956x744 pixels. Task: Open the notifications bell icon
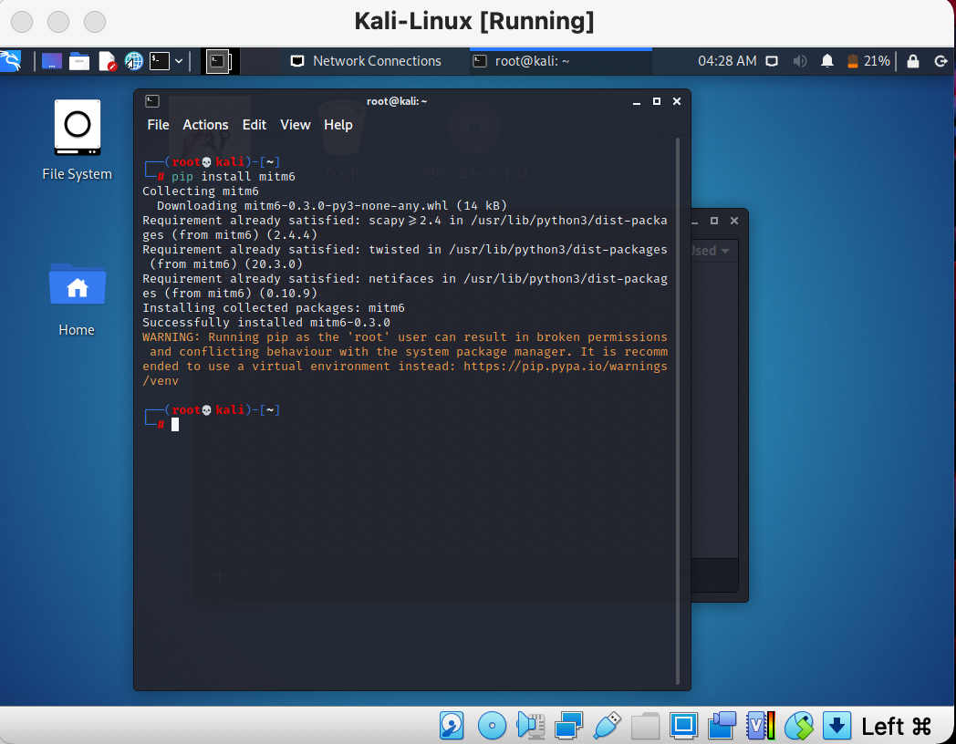click(x=827, y=61)
